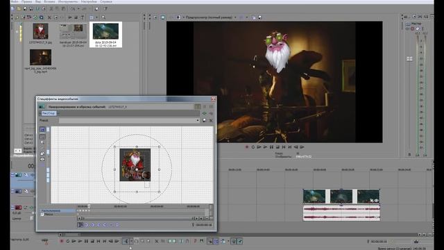Click record in bottom transport bar
The width and height of the screenshot is (444, 250).
click(x=62, y=241)
